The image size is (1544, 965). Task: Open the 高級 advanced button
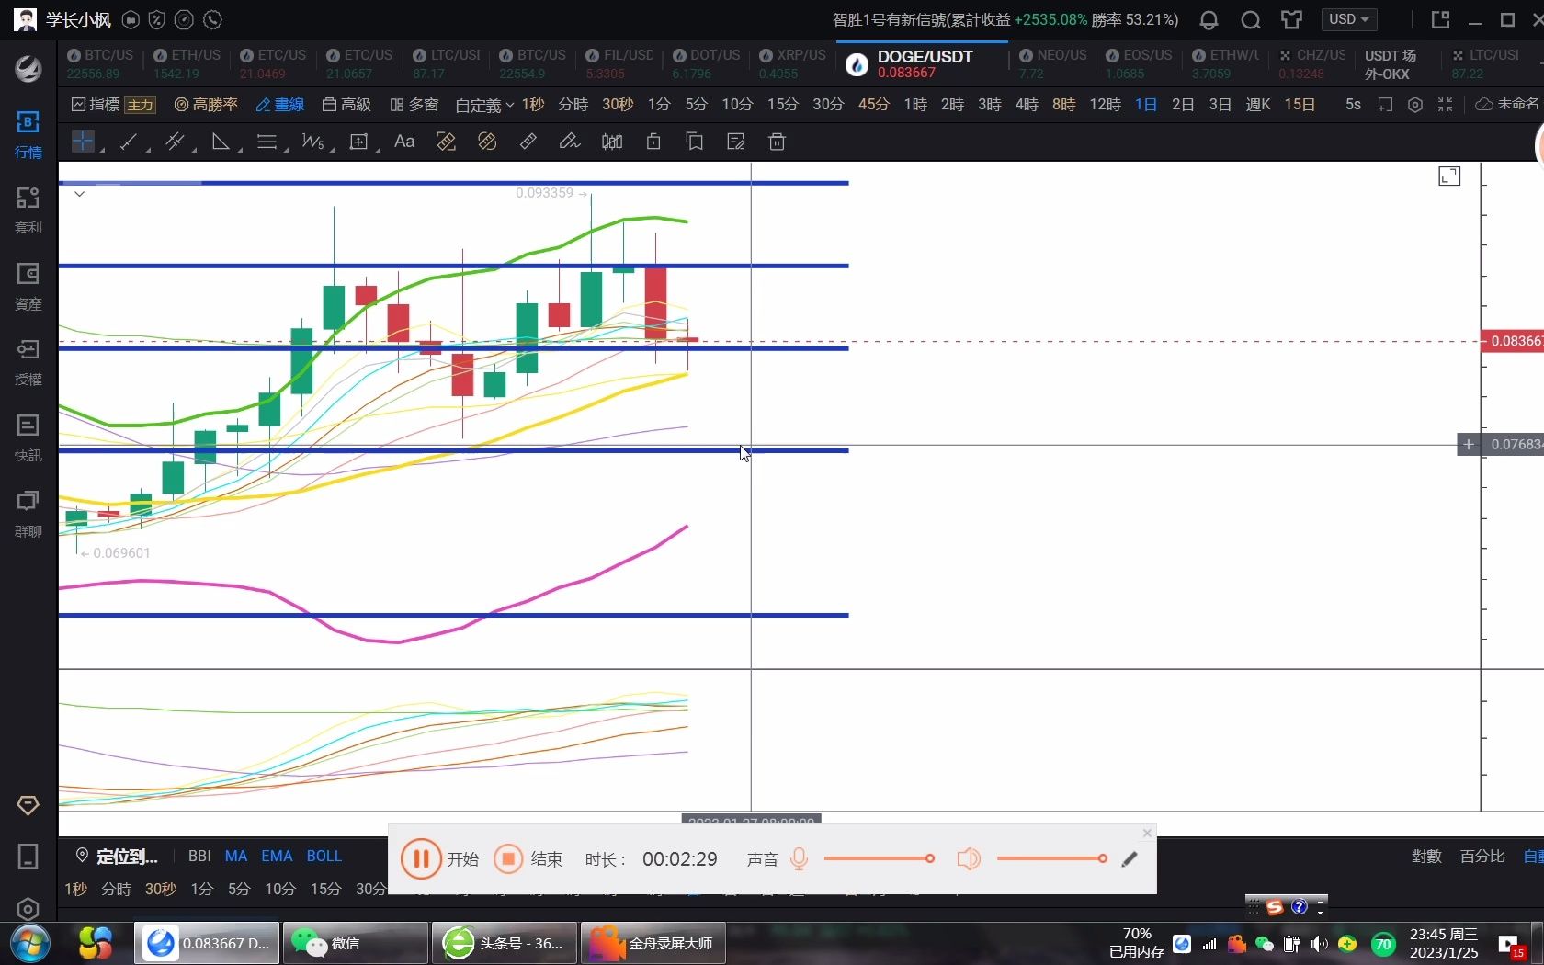tap(346, 105)
